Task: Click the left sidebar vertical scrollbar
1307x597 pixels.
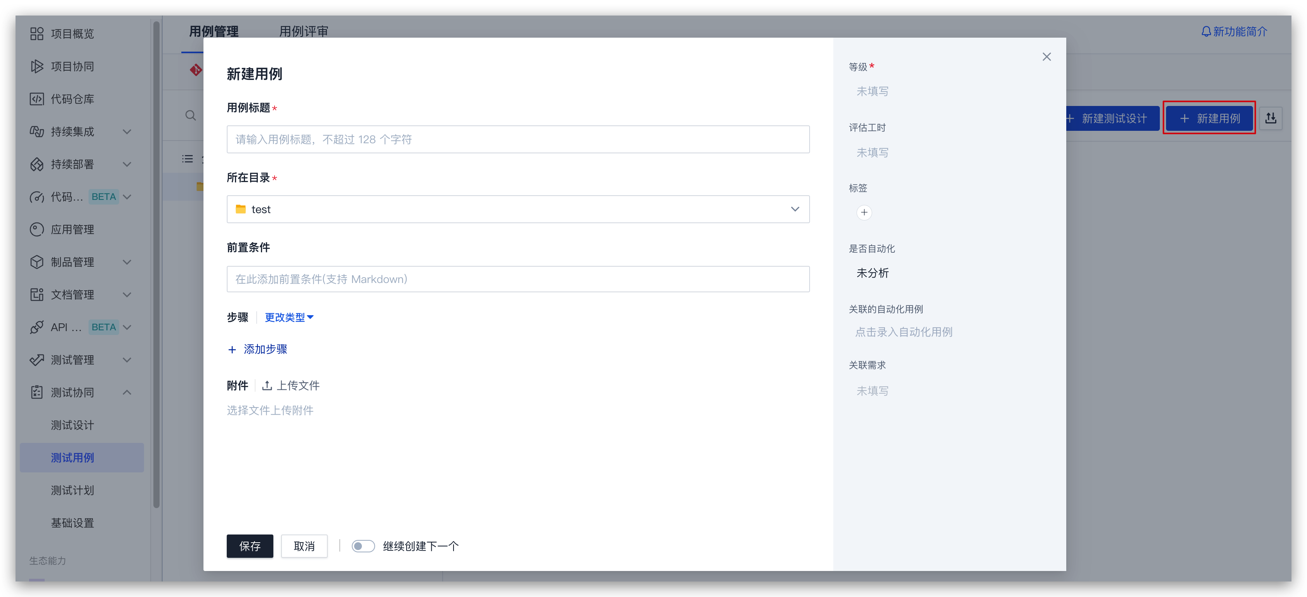Action: point(156,264)
